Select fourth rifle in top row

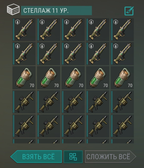click(98, 30)
